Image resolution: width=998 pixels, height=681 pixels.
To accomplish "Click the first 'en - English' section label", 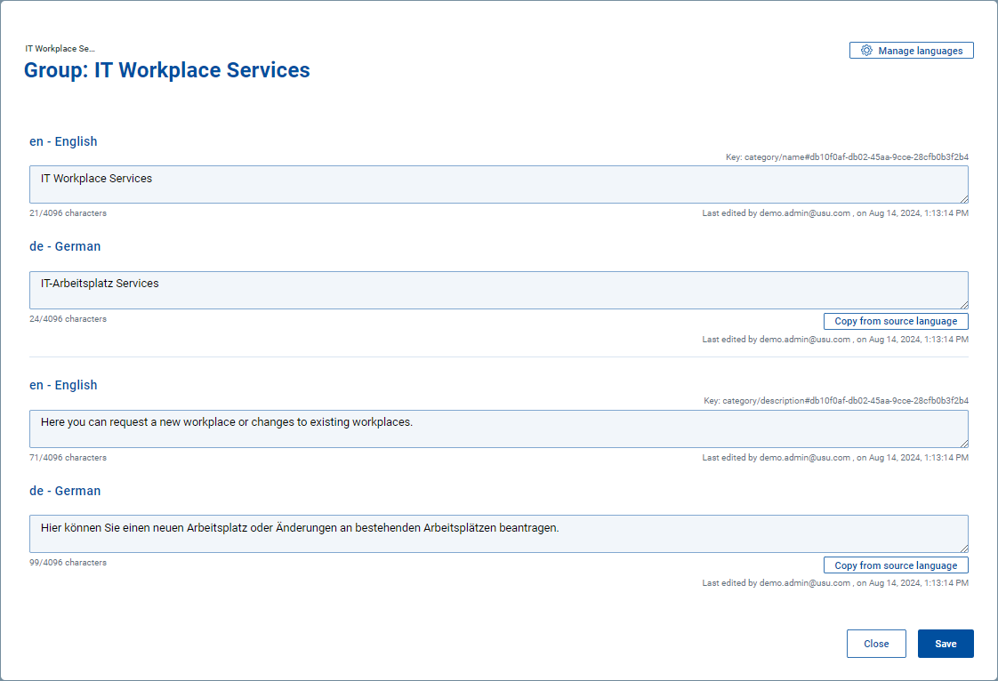I will (x=63, y=141).
